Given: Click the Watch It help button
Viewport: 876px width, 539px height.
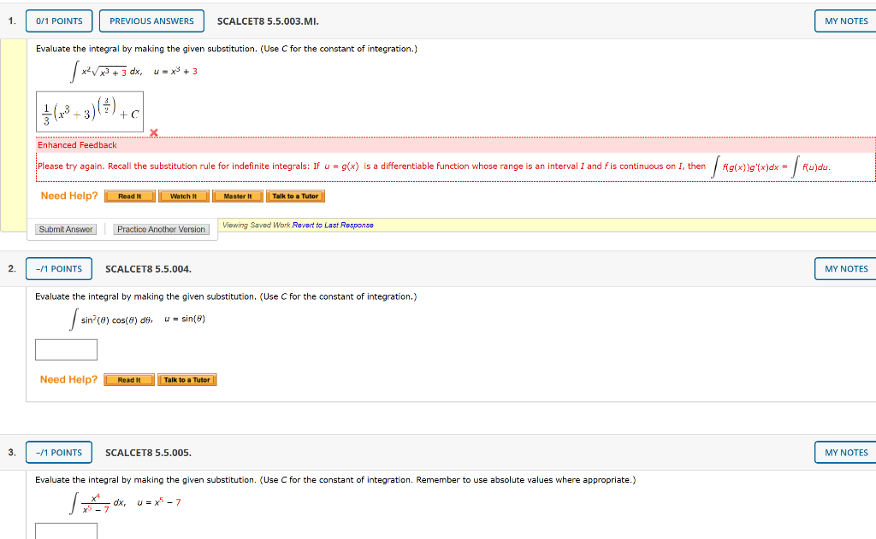Looking at the screenshot, I should pyautogui.click(x=183, y=196).
